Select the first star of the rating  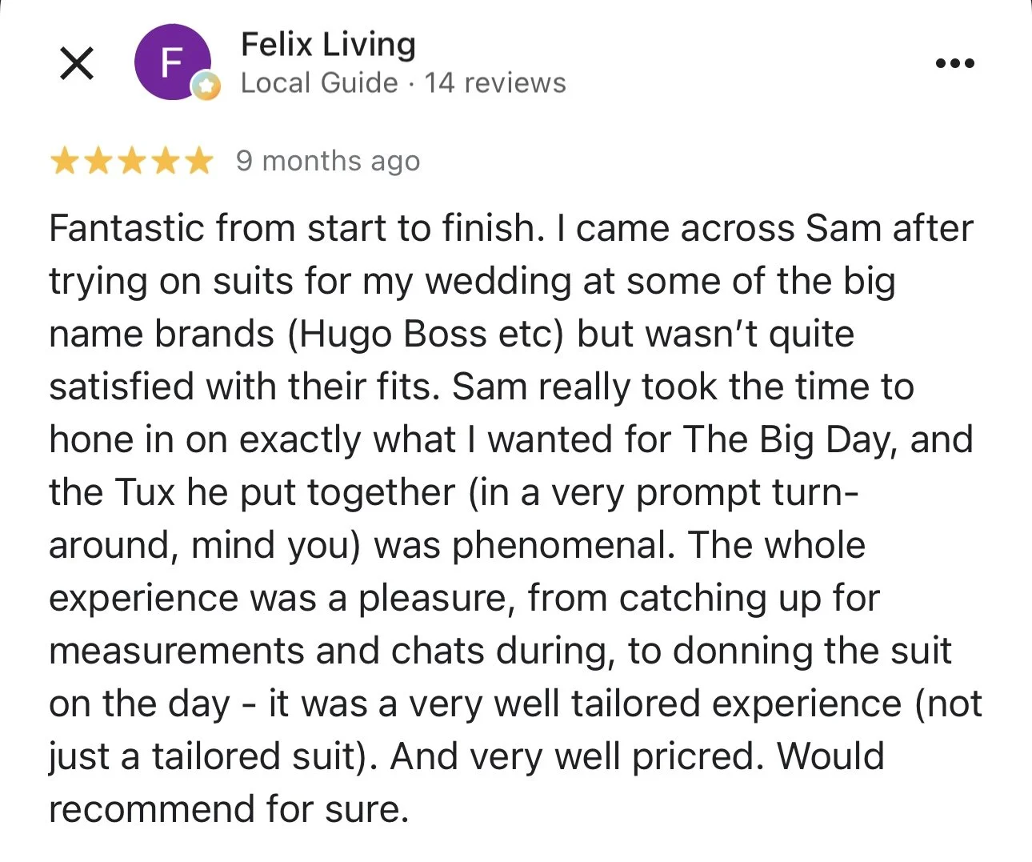62,162
